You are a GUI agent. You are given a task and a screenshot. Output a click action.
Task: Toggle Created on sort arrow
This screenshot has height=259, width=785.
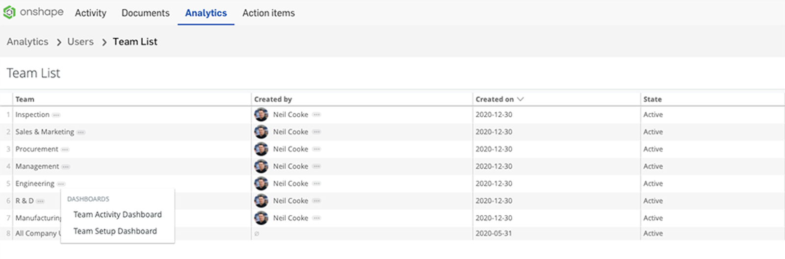coord(521,99)
